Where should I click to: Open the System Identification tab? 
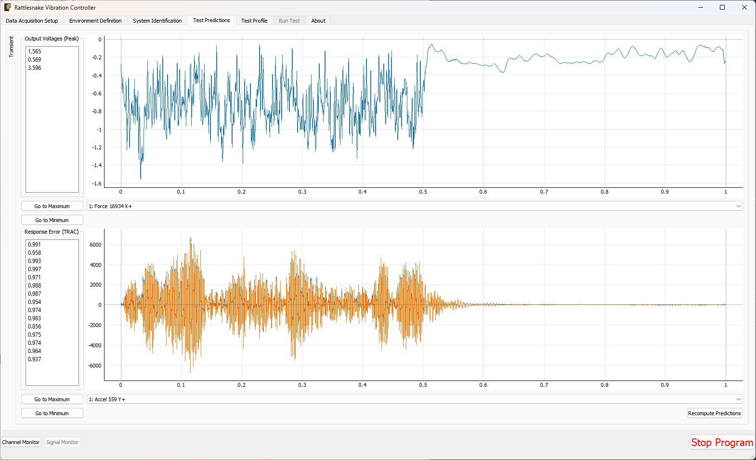pos(157,21)
